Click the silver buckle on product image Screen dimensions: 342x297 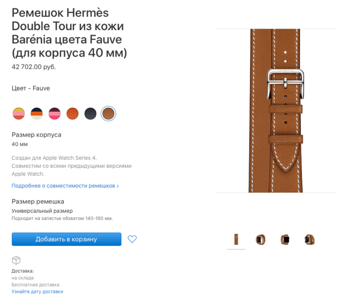(x=285, y=84)
